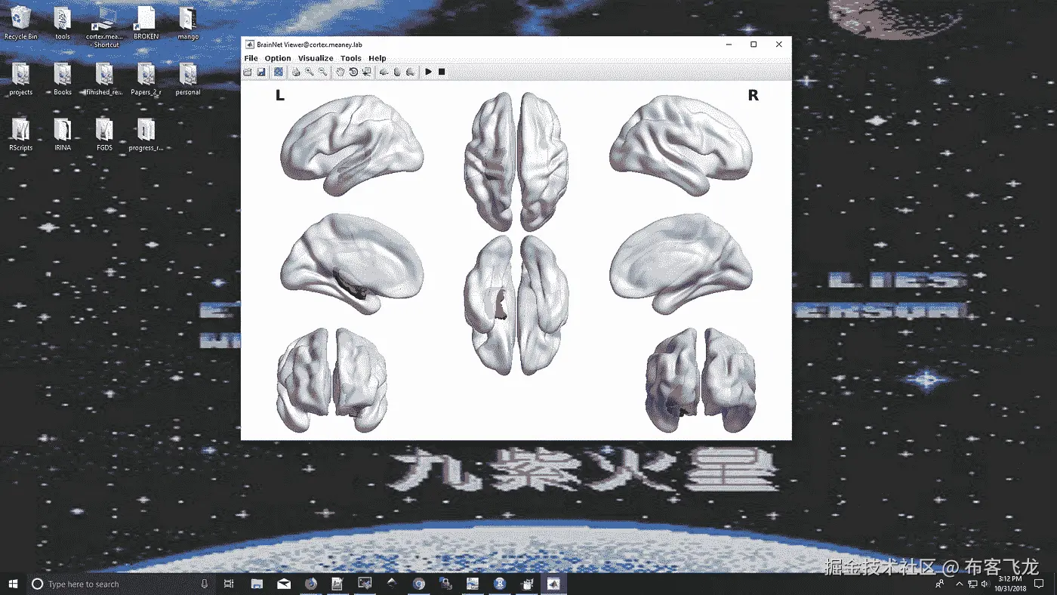Open the Option menu
Viewport: 1057px width, 595px height.
[277, 58]
